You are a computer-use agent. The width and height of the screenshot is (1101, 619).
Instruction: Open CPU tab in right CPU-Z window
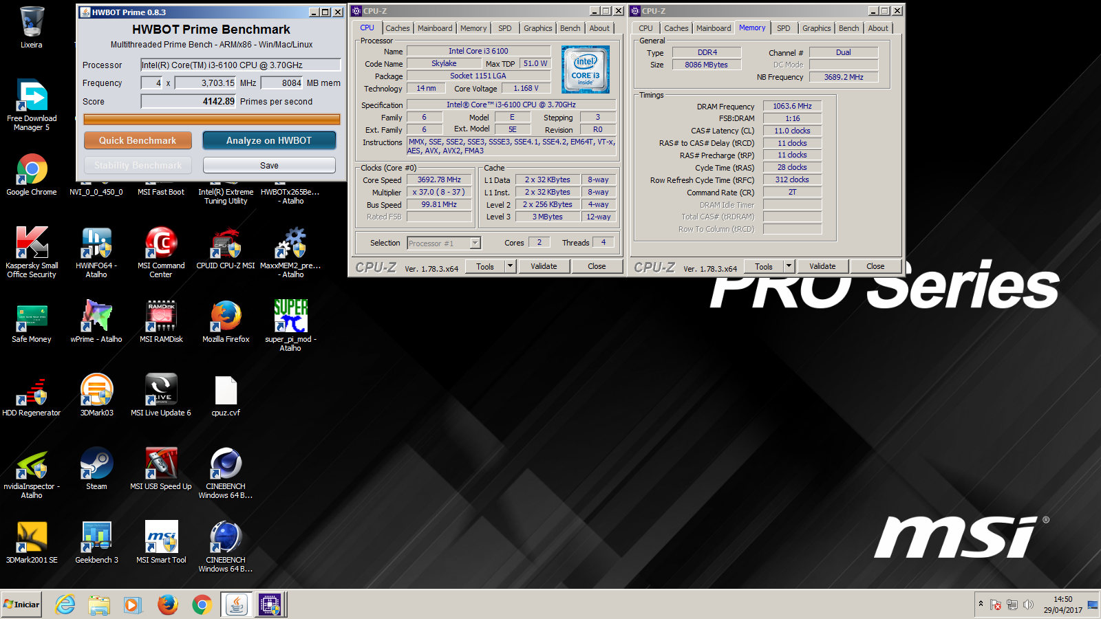[x=645, y=28]
